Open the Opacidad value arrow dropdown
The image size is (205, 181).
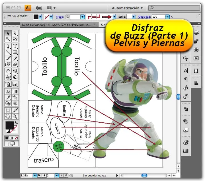tap(167, 17)
